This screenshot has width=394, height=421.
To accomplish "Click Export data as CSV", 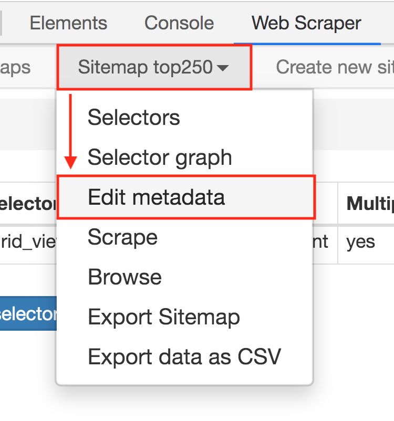I will pyautogui.click(x=184, y=357).
